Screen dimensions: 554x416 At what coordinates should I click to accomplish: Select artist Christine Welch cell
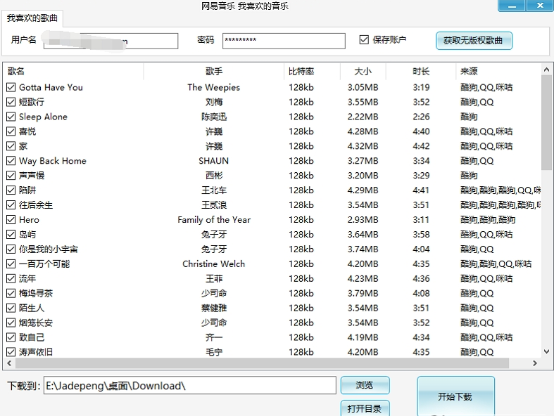click(214, 264)
